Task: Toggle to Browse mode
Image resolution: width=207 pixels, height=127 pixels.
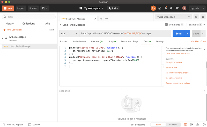Action: tap(173, 124)
